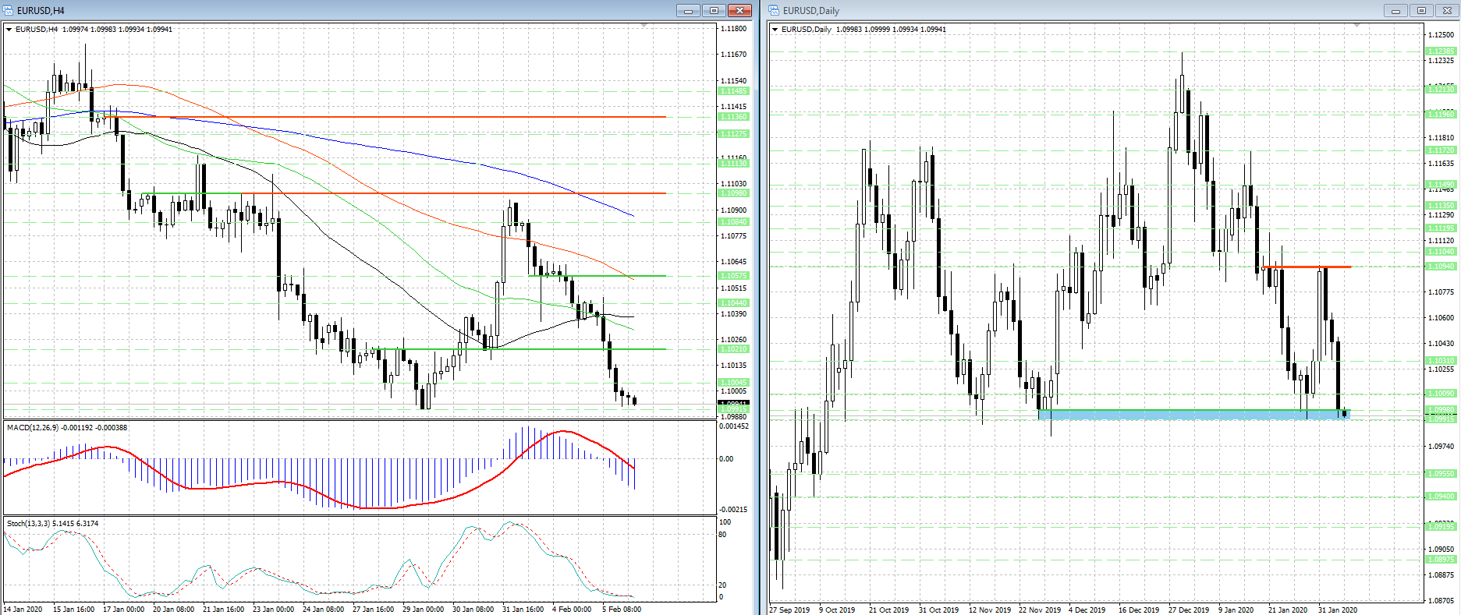
Task: Click the 1.10575 price tag on the H4 axis
Action: click(733, 276)
